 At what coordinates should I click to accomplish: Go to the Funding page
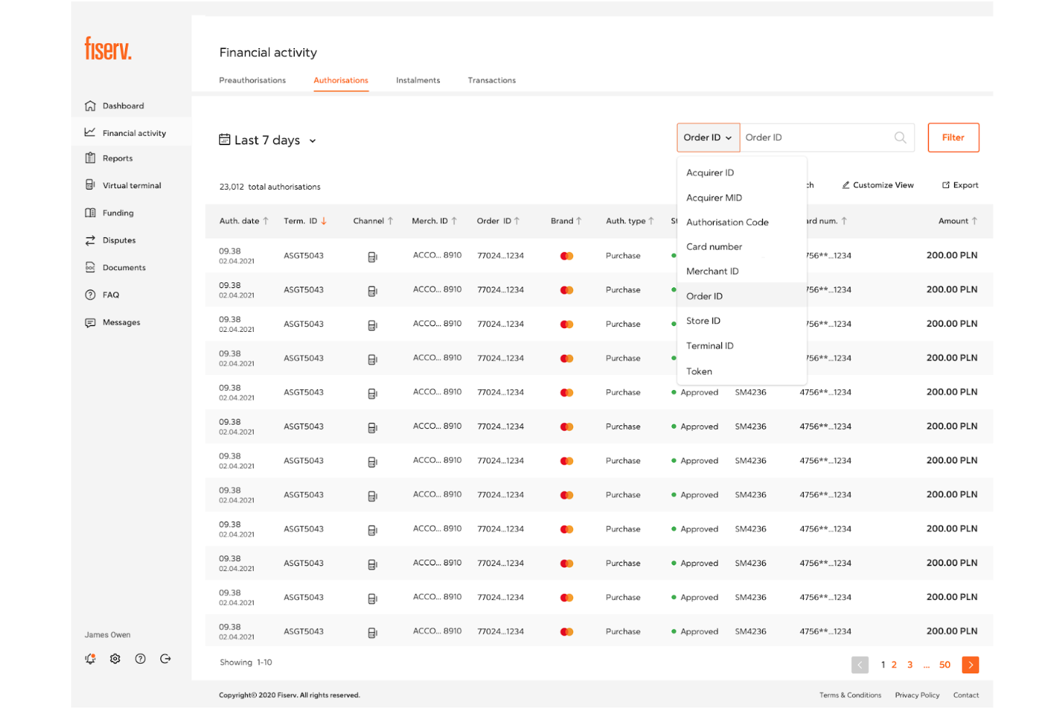click(x=118, y=213)
